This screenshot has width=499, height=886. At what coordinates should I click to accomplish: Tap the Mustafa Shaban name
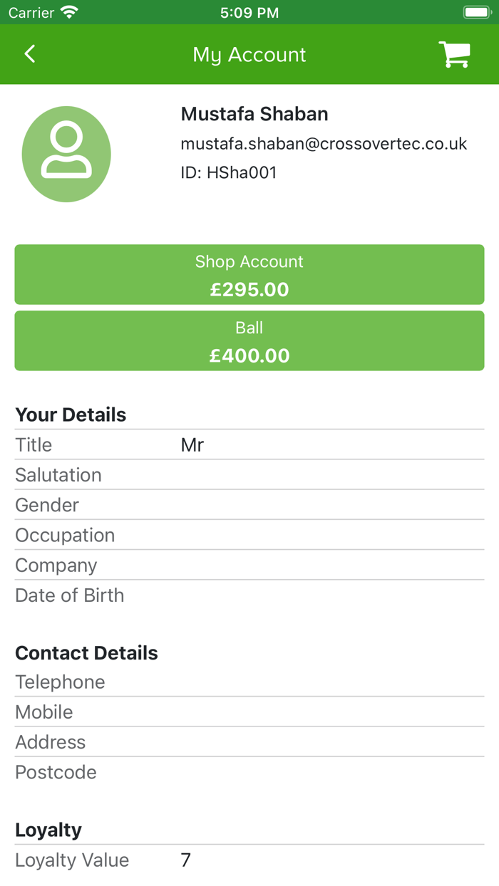coord(254,114)
